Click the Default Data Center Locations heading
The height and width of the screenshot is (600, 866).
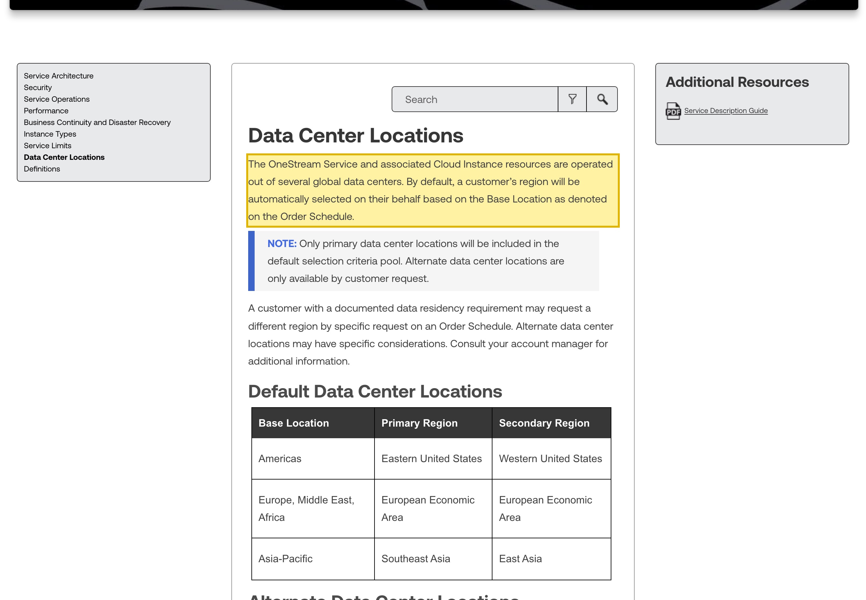(x=375, y=391)
